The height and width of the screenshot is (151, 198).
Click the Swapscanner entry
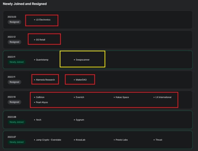[x=83, y=60]
